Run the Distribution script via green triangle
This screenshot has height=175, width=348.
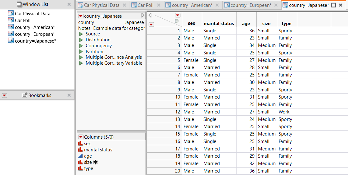coord(81,40)
